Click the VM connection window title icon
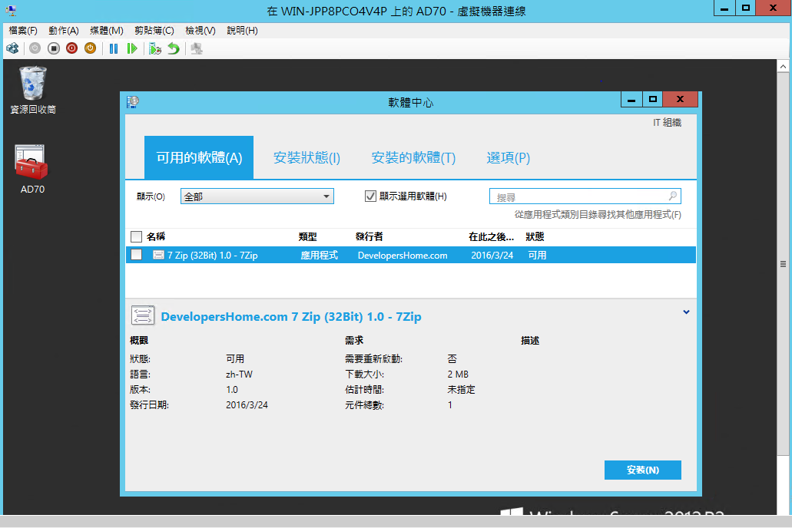 (x=11, y=10)
